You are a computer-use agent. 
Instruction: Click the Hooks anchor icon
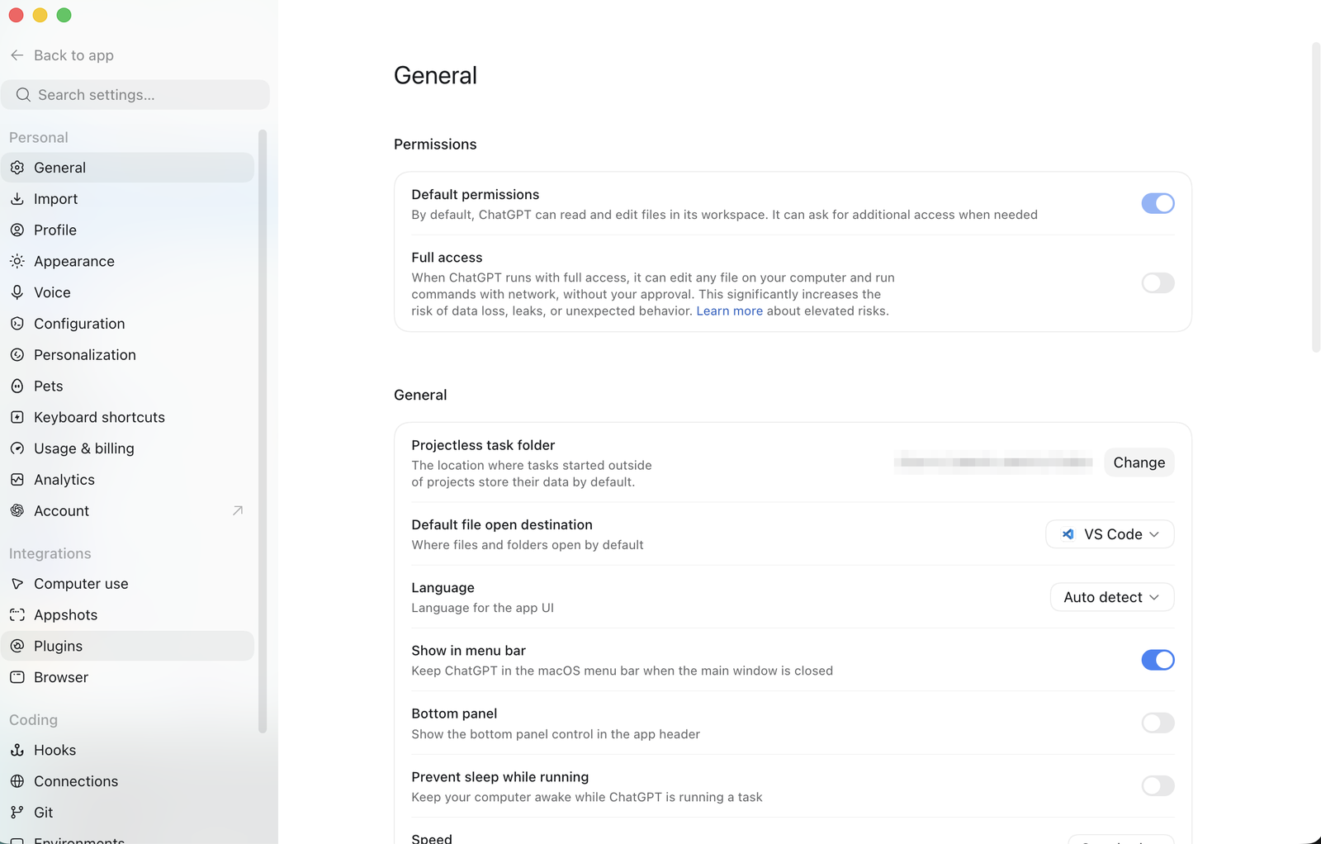pyautogui.click(x=17, y=750)
